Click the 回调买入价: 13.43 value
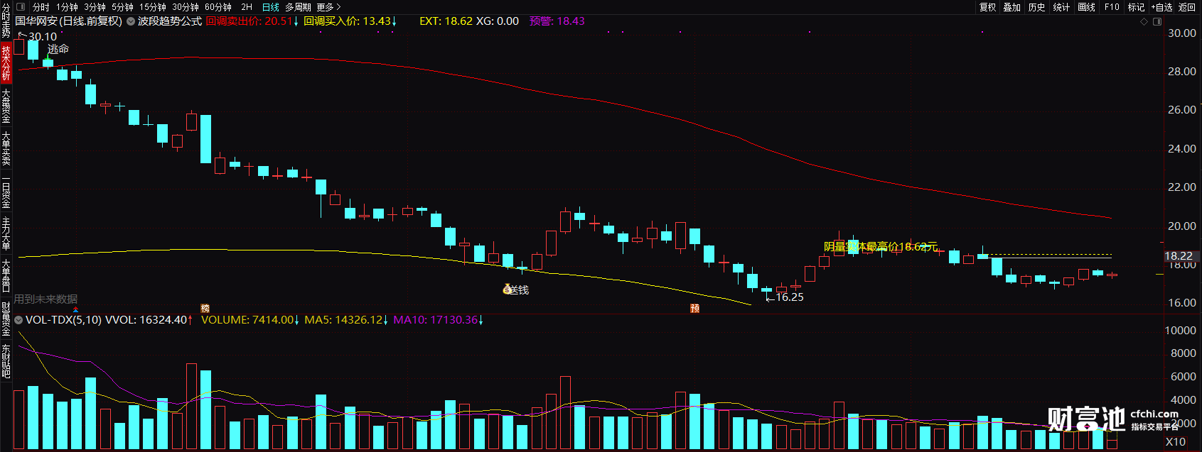 pyautogui.click(x=350, y=21)
